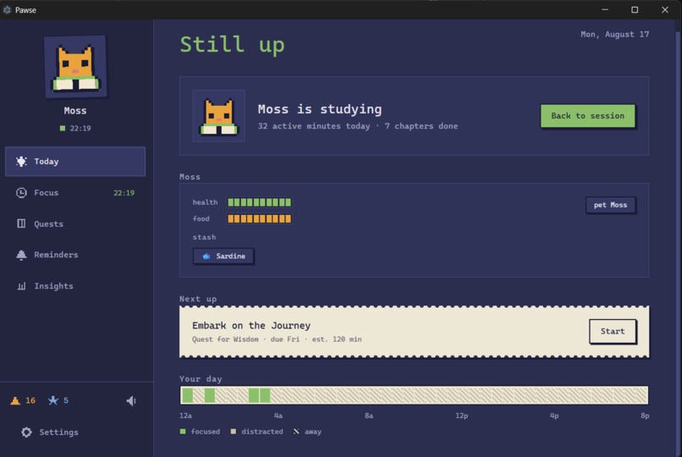Click 32 active minutes today text
The width and height of the screenshot is (682, 457).
point(314,126)
